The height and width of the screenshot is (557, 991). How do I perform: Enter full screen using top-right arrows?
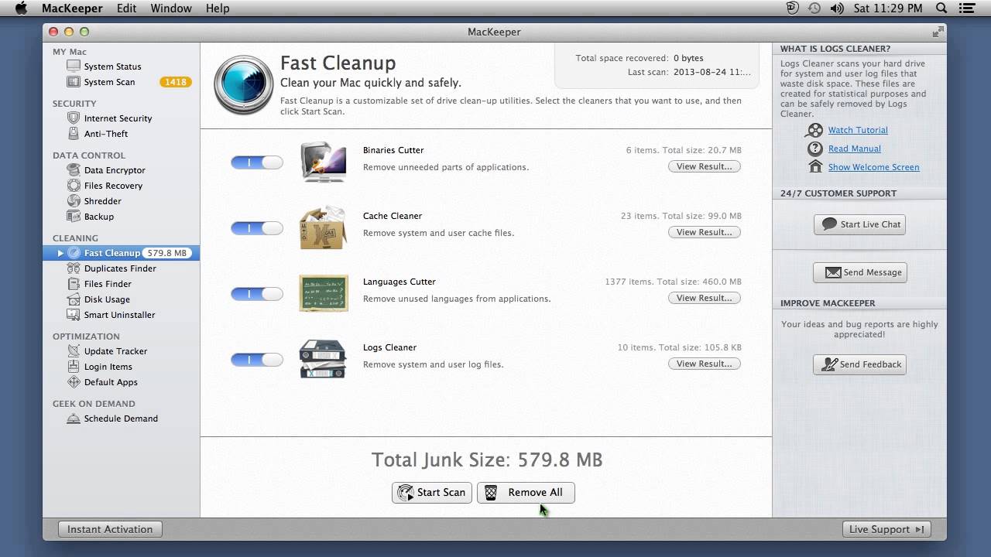938,32
